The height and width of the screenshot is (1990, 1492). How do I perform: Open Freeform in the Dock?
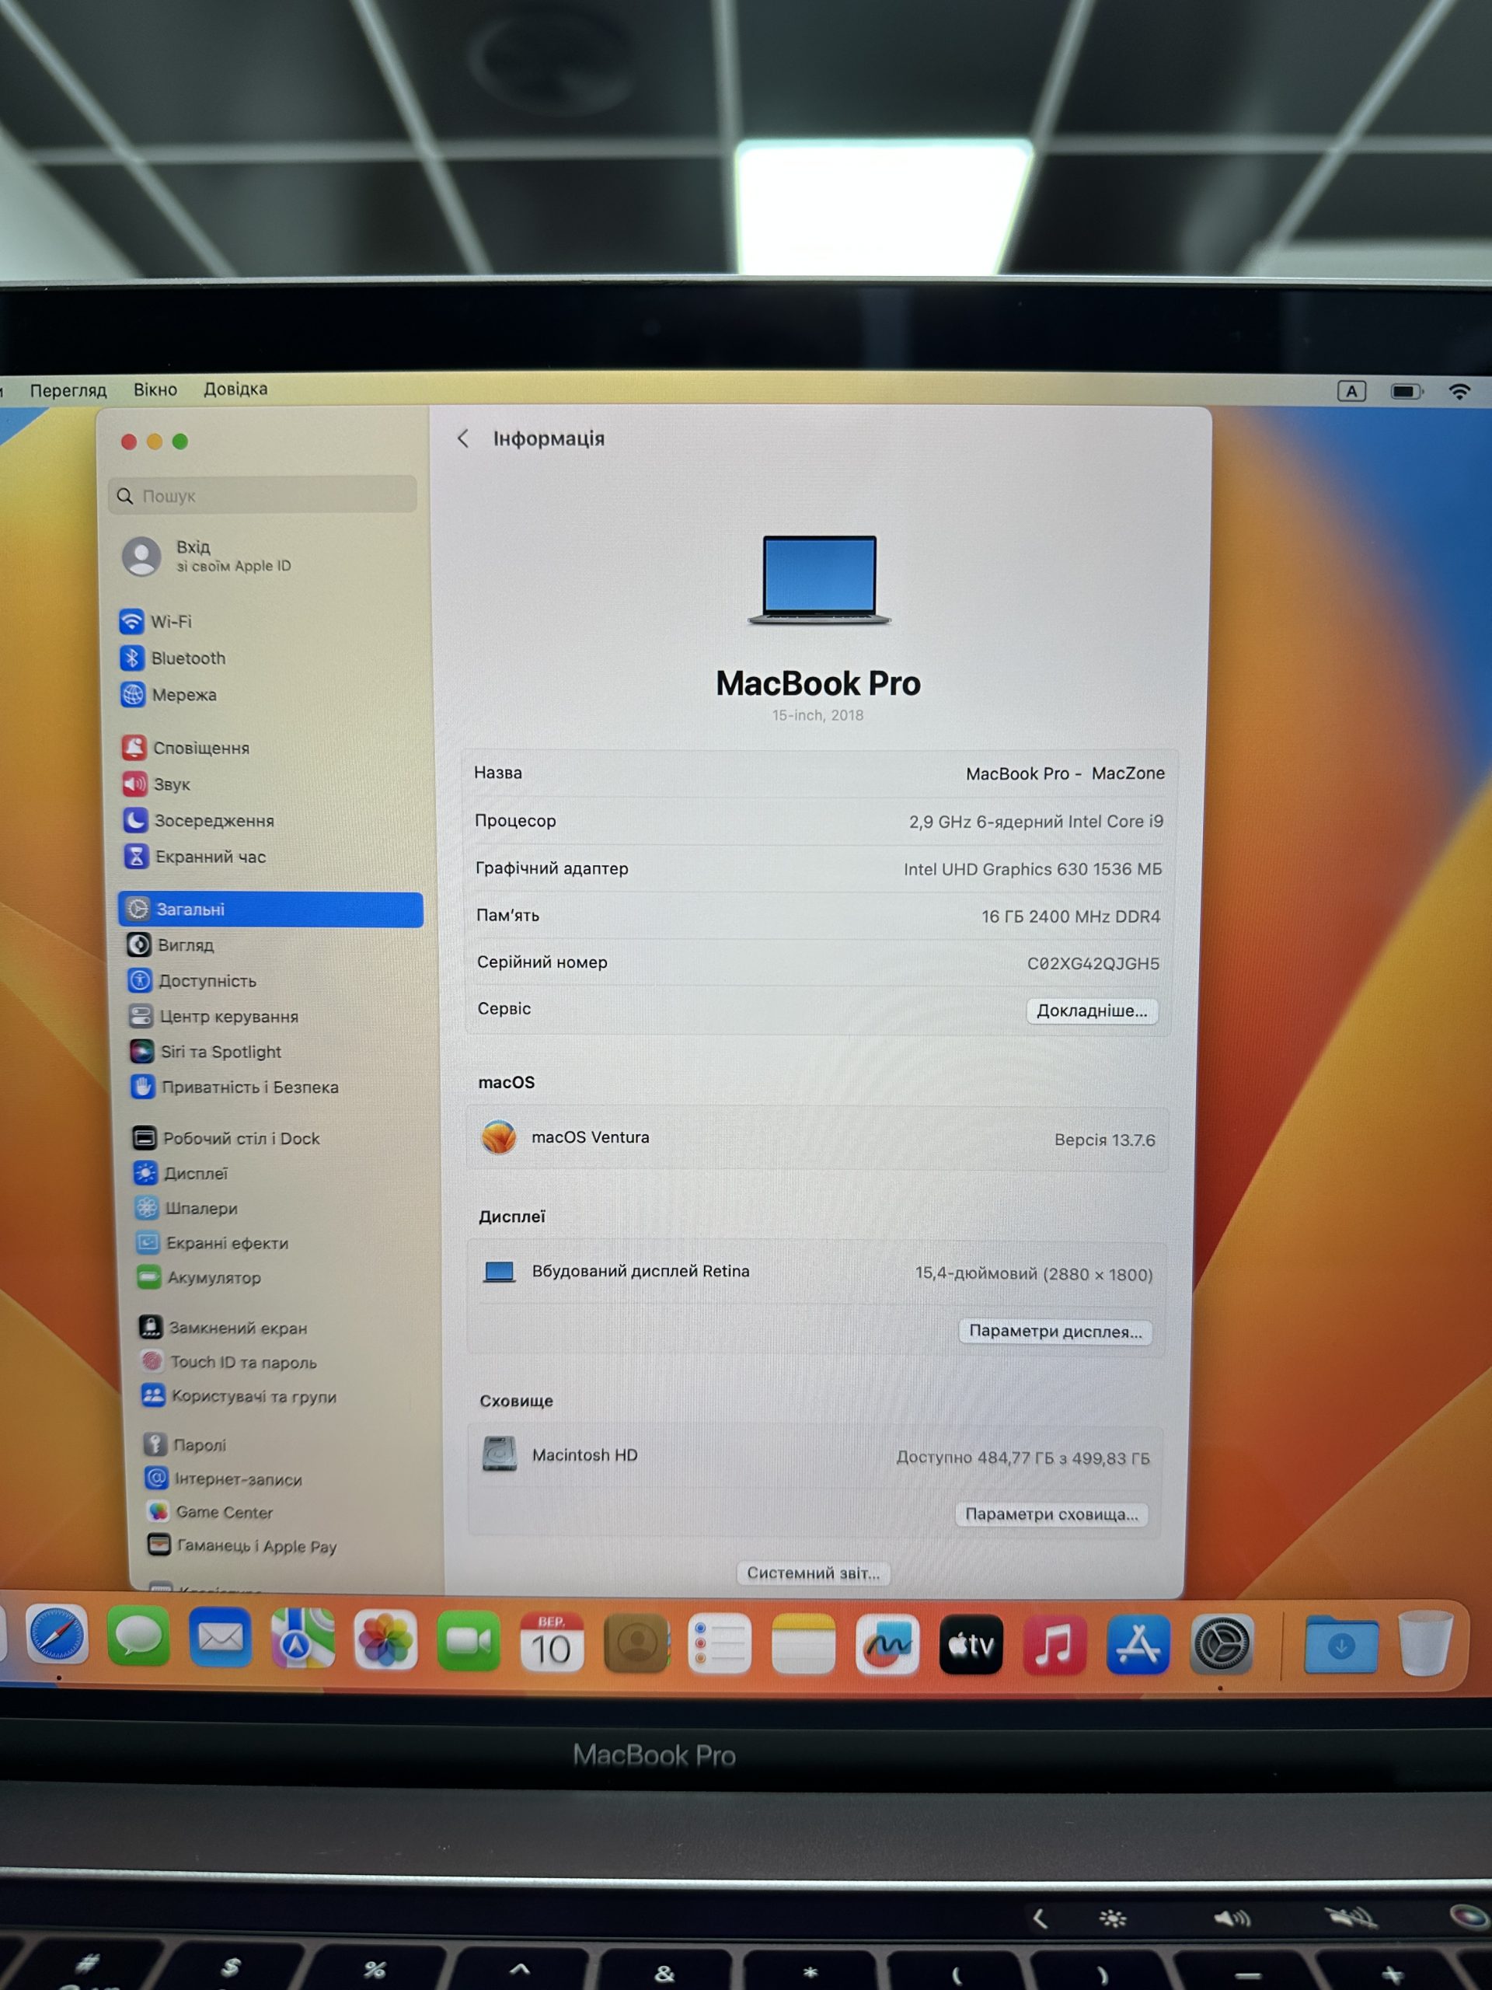(887, 1645)
